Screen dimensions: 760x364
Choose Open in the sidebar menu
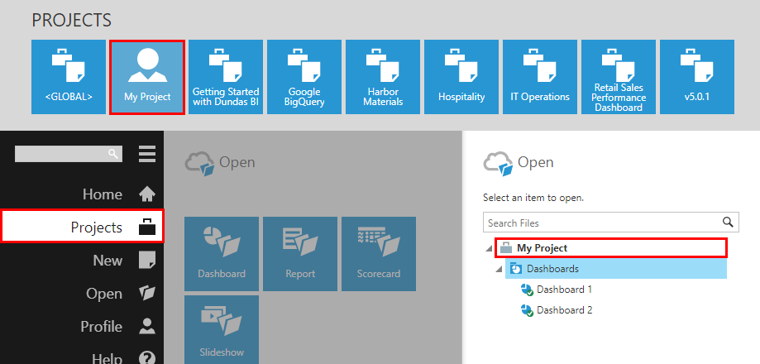(82, 293)
